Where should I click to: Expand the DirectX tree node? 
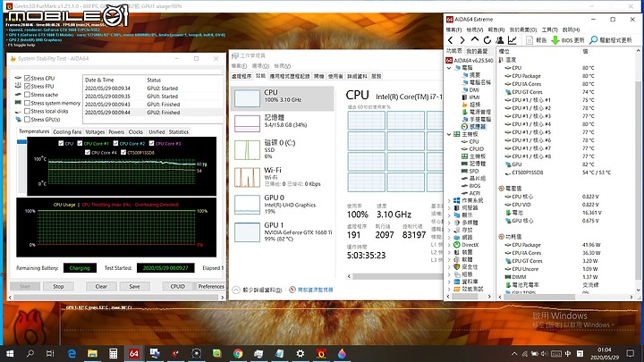tap(449, 245)
